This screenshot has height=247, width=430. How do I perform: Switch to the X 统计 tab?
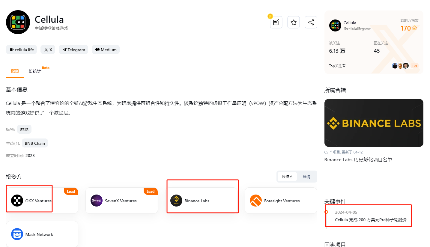35,71
